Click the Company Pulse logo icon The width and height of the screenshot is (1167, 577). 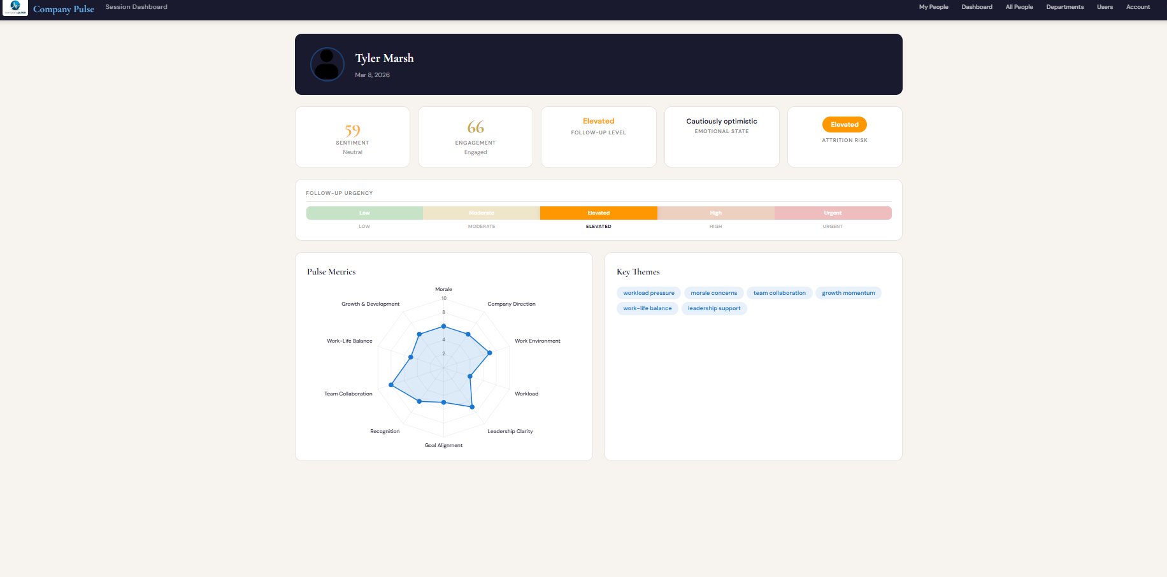[15, 8]
